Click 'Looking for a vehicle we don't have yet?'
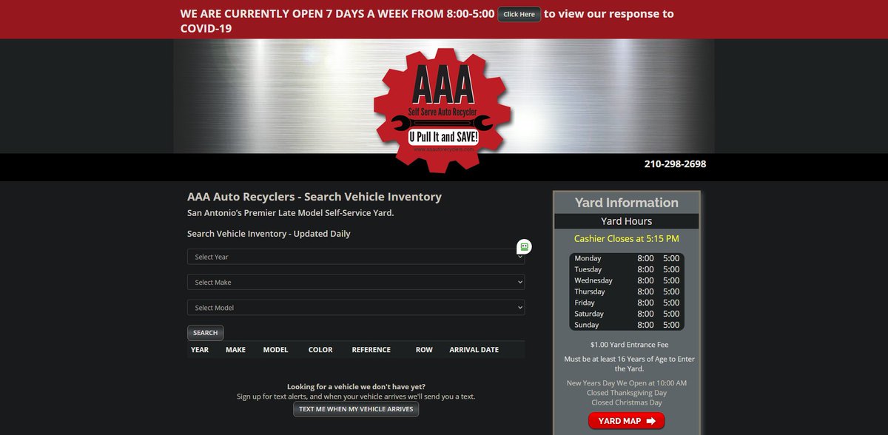This screenshot has height=435, width=888. click(x=356, y=387)
